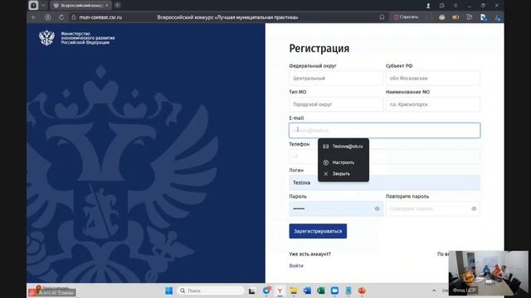Open the browser profile avatar icon
The width and height of the screenshot is (531, 298).
[441, 17]
